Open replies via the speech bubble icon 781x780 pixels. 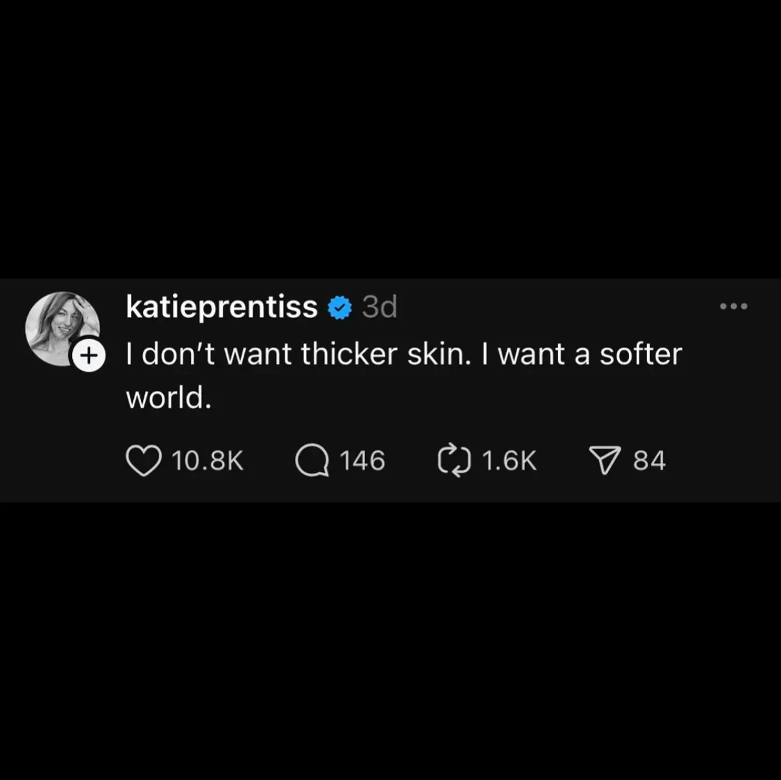coord(313,461)
